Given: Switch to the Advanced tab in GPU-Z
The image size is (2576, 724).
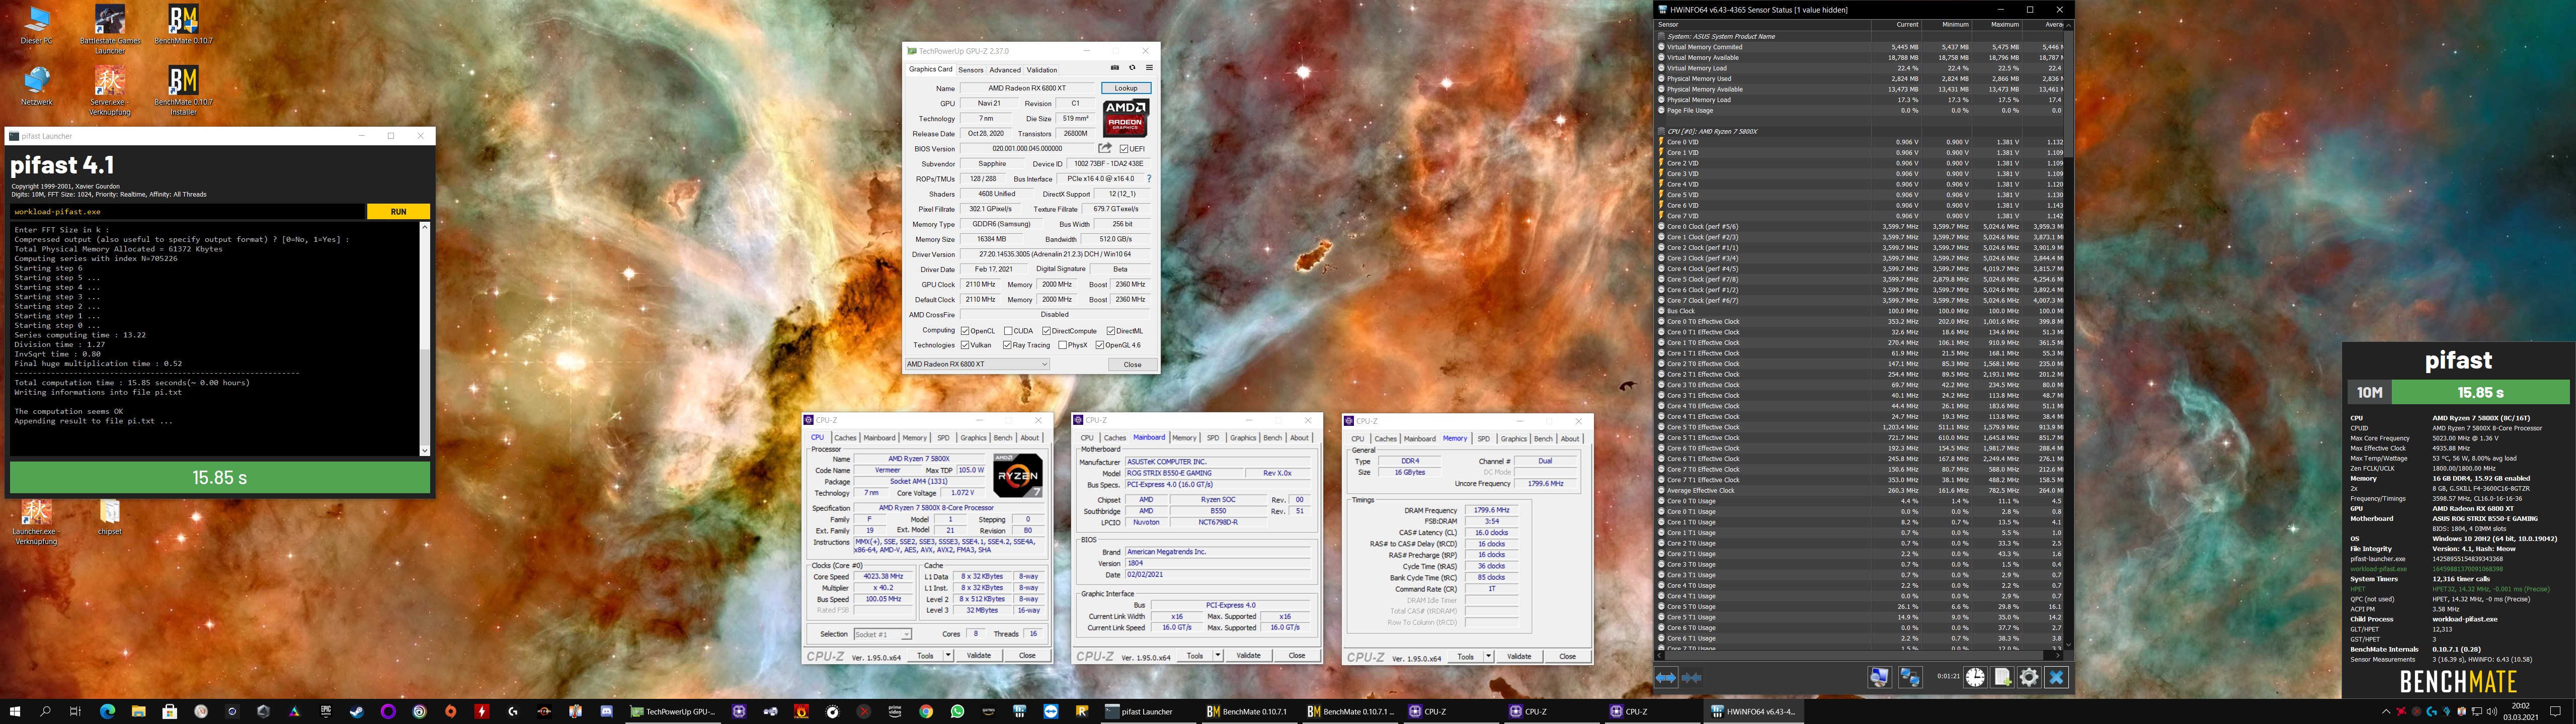Looking at the screenshot, I should (1005, 70).
